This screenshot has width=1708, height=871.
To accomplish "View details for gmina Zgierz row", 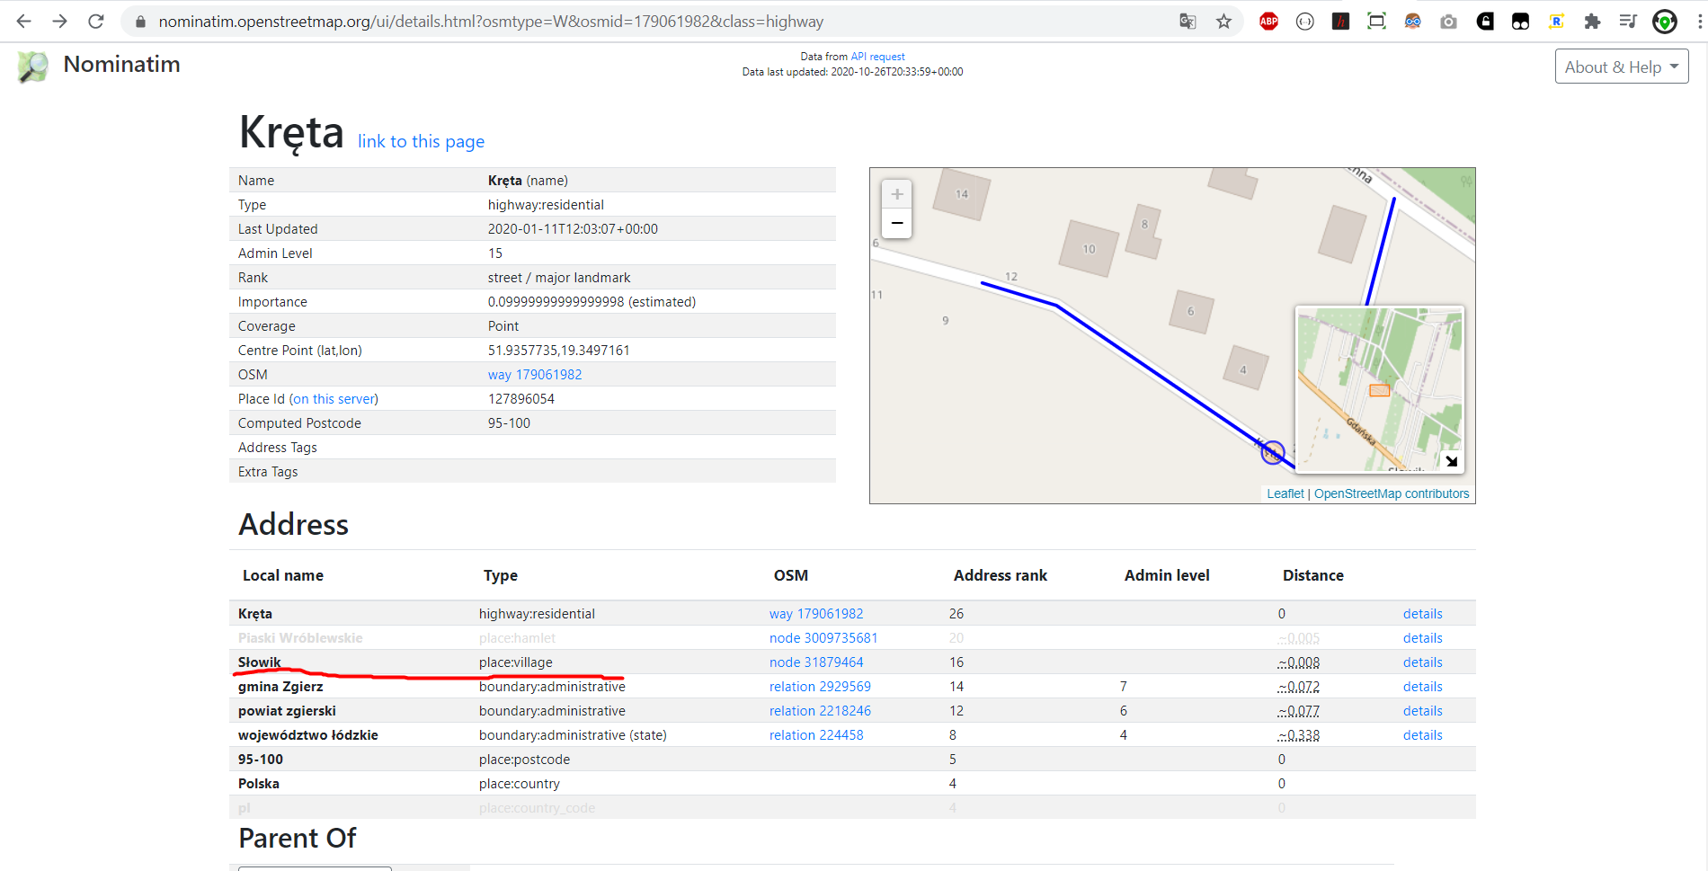I will click(x=1423, y=687).
